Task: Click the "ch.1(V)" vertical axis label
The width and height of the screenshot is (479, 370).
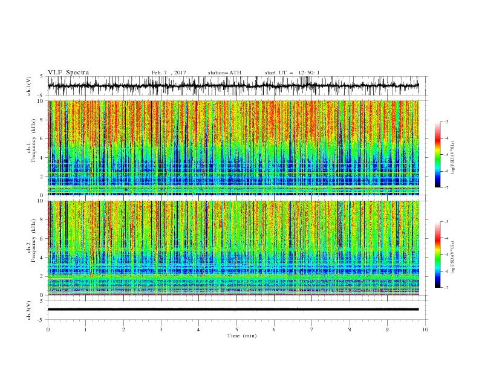Action: (29, 86)
